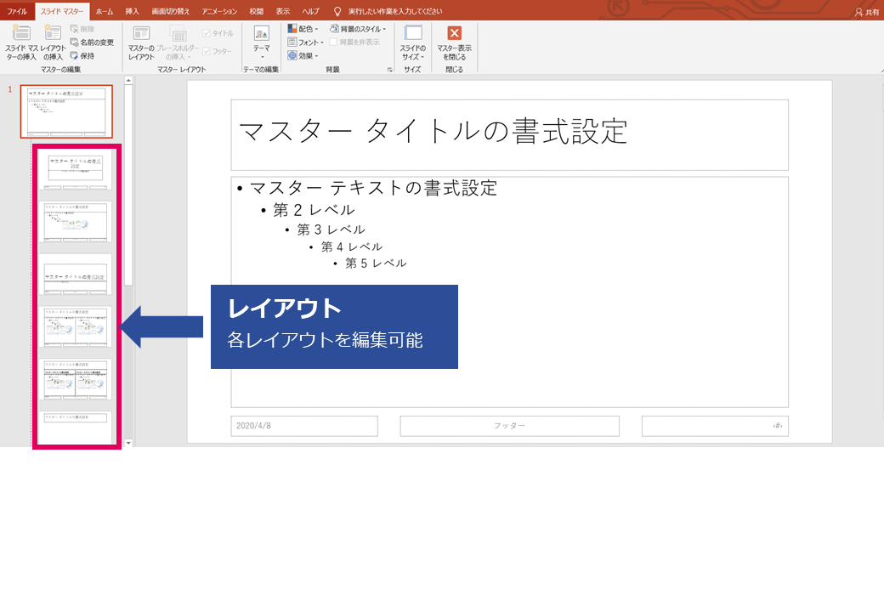This screenshot has height=612, width=884.
Task: Select the title only layout thumbnail
Action: point(75,428)
